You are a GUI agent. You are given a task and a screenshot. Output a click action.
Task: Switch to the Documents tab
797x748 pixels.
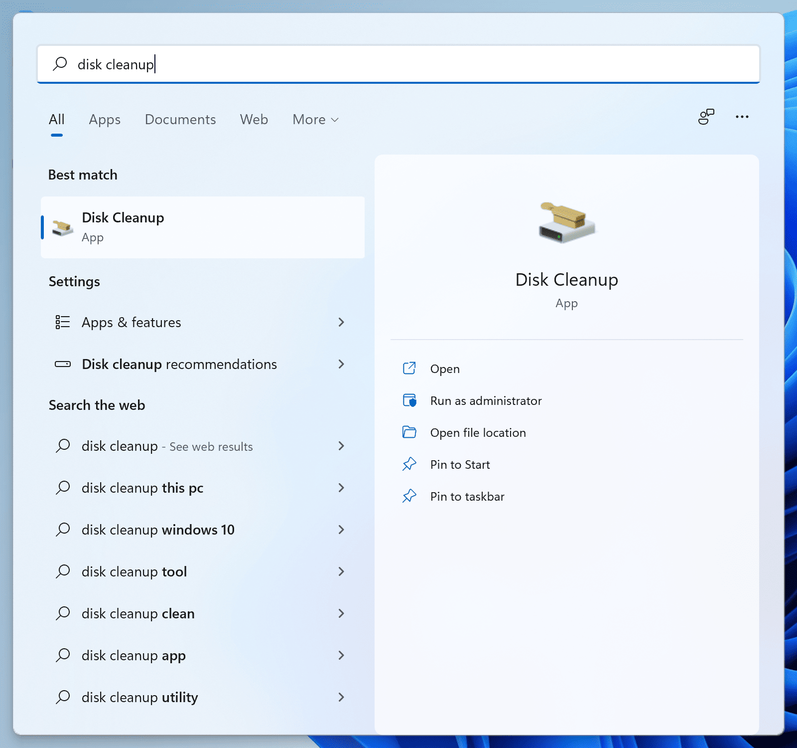(180, 120)
